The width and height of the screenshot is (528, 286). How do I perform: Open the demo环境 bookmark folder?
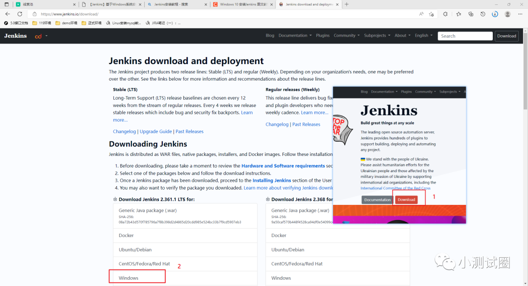click(x=66, y=23)
